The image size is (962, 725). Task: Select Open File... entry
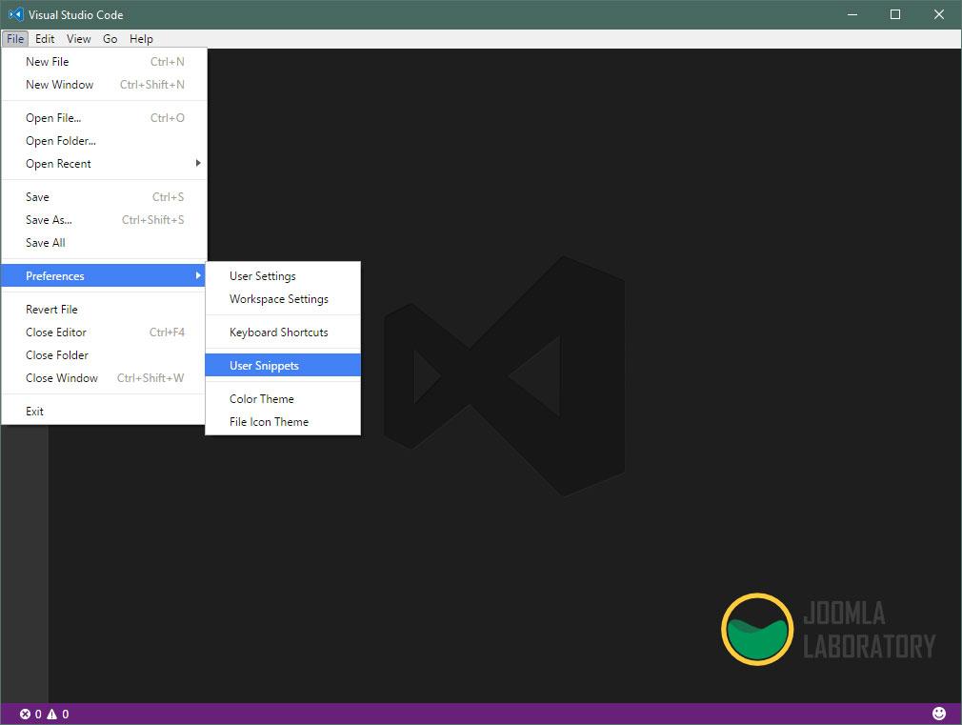[x=105, y=117]
